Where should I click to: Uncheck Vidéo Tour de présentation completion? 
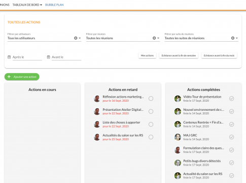tap(232, 99)
